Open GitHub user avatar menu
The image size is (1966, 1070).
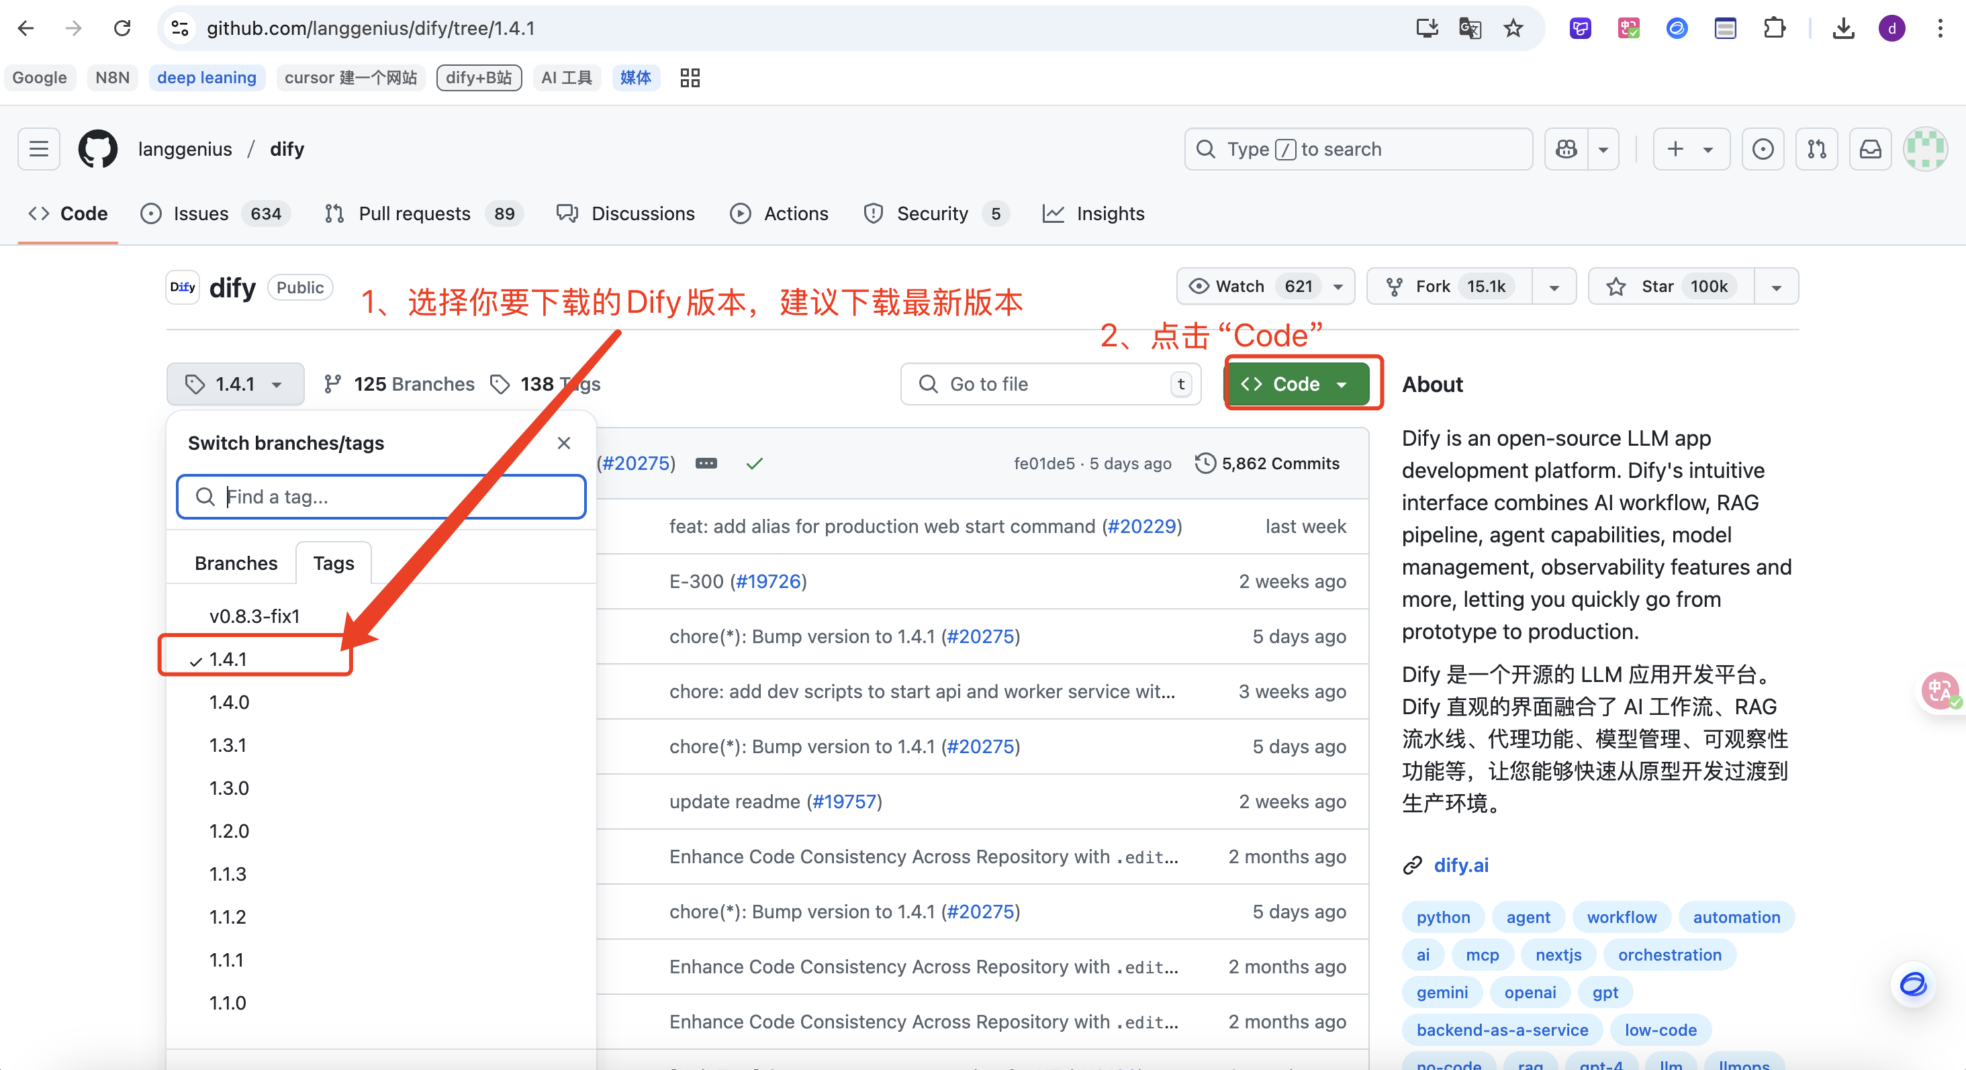(1926, 149)
